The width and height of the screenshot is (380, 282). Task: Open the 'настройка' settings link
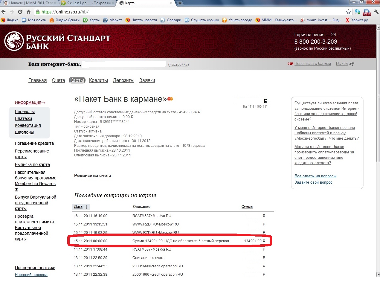pyautogui.click(x=178, y=64)
